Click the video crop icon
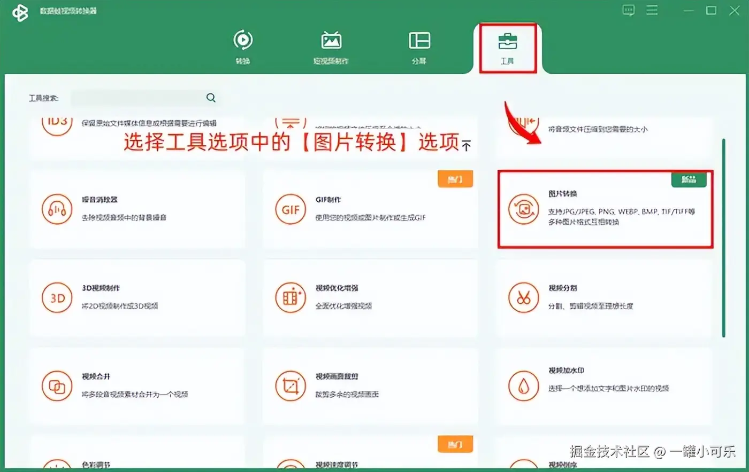 pyautogui.click(x=291, y=386)
